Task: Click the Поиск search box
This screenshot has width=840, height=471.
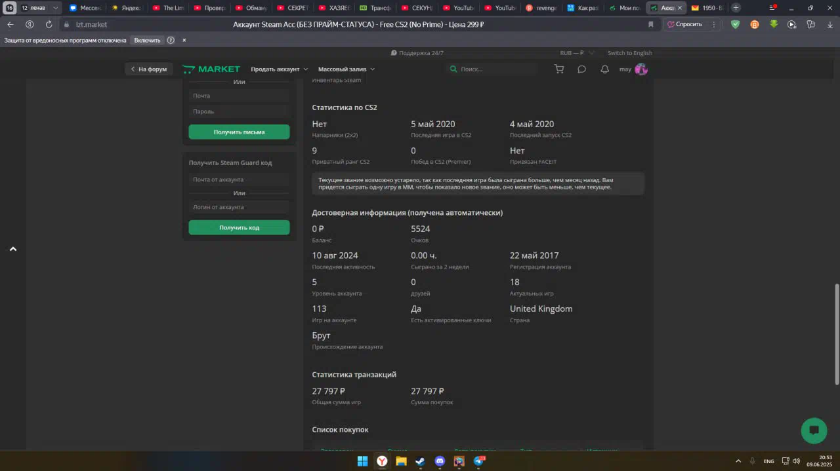Action: [492, 69]
